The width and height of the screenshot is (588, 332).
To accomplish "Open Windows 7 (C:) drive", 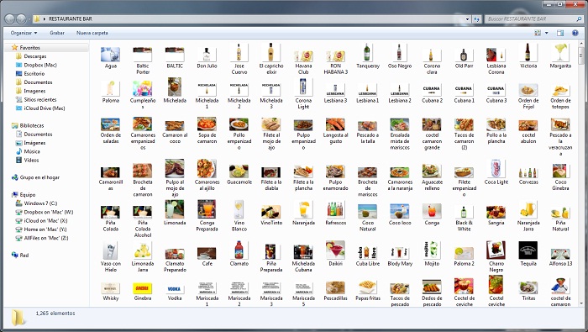I will pos(40,203).
